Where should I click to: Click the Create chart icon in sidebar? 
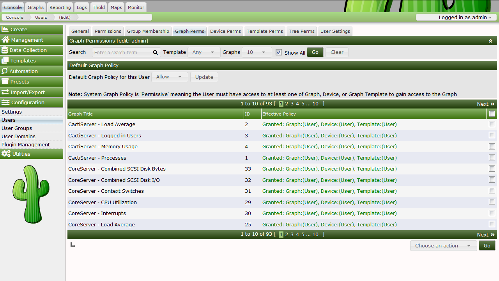(5, 29)
